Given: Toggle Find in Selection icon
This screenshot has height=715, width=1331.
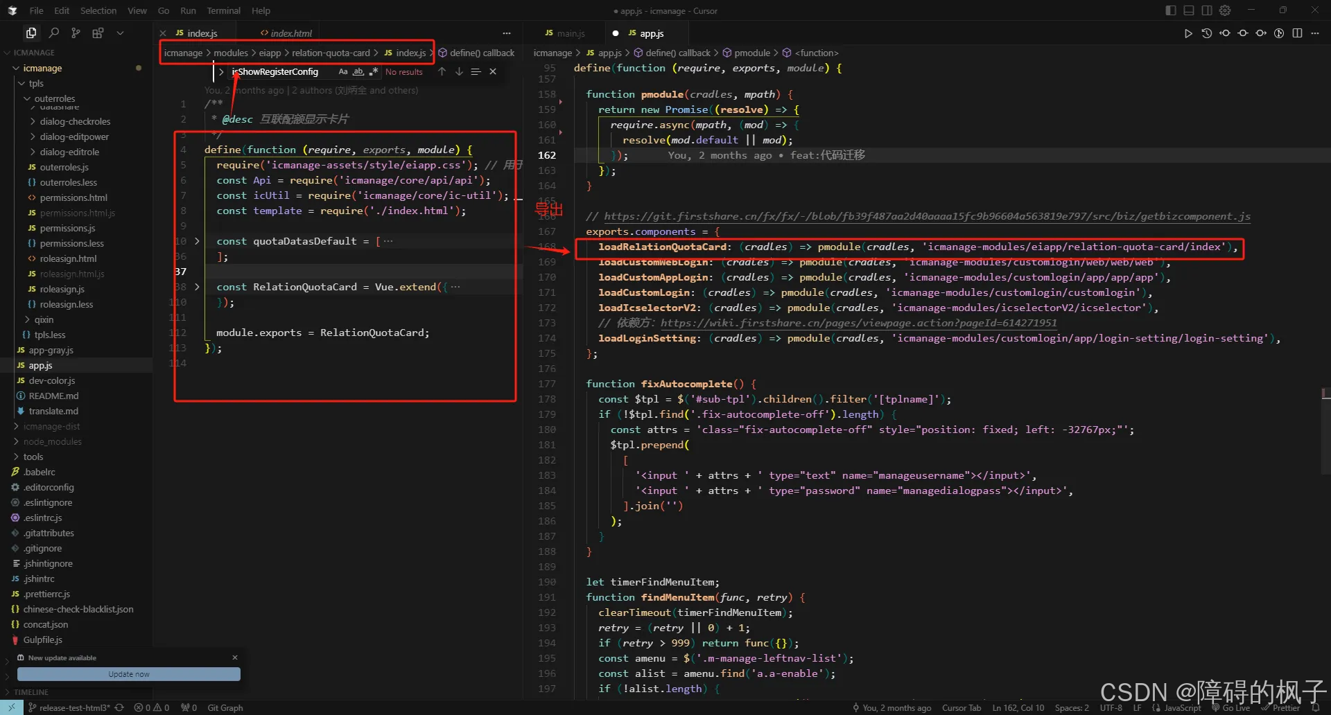Looking at the screenshot, I should point(476,71).
